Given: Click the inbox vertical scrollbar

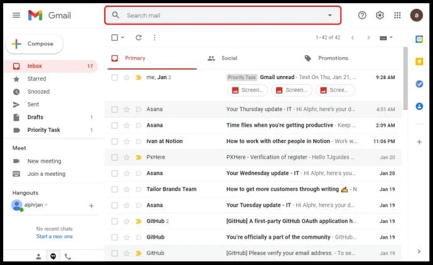Looking at the screenshot, I should pos(405,78).
